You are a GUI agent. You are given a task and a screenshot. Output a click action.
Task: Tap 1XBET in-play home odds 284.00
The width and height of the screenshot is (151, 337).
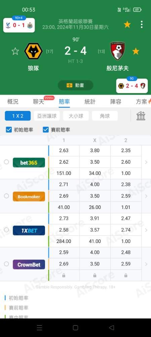pyautogui.click(x=64, y=241)
